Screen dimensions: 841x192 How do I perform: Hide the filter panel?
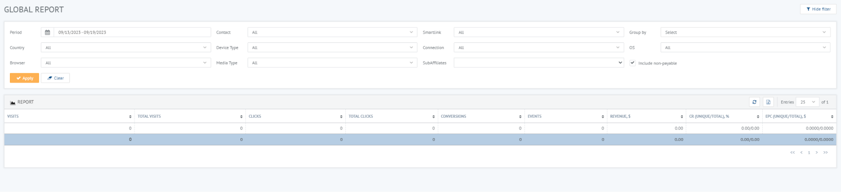[818, 9]
